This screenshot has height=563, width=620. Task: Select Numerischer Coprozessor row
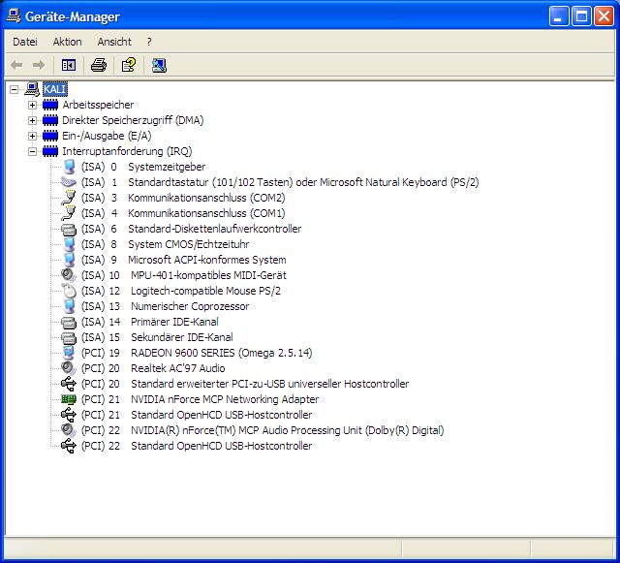166,306
